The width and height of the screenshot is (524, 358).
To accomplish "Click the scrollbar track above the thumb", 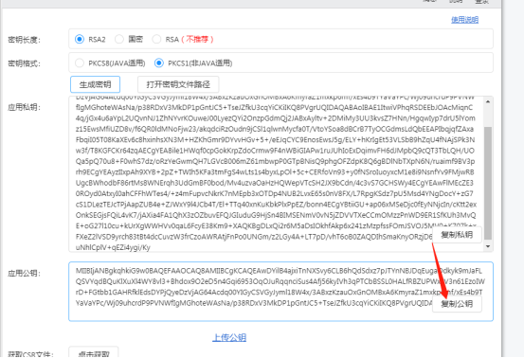I will click(x=488, y=116).
